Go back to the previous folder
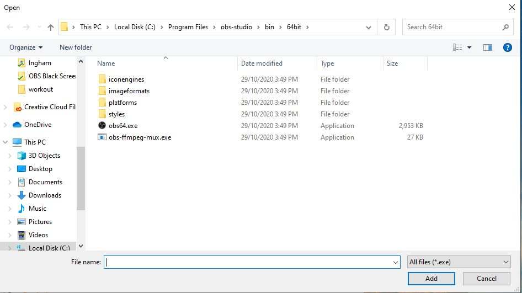Image resolution: width=522 pixels, height=293 pixels. click(x=10, y=27)
